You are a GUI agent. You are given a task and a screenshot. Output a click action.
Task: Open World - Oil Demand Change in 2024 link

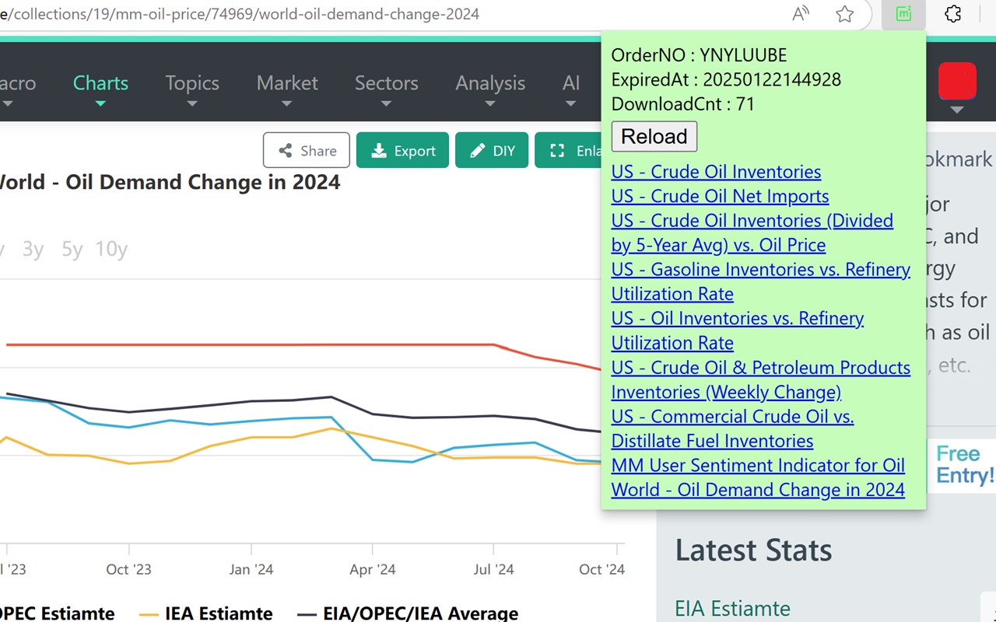(x=758, y=490)
